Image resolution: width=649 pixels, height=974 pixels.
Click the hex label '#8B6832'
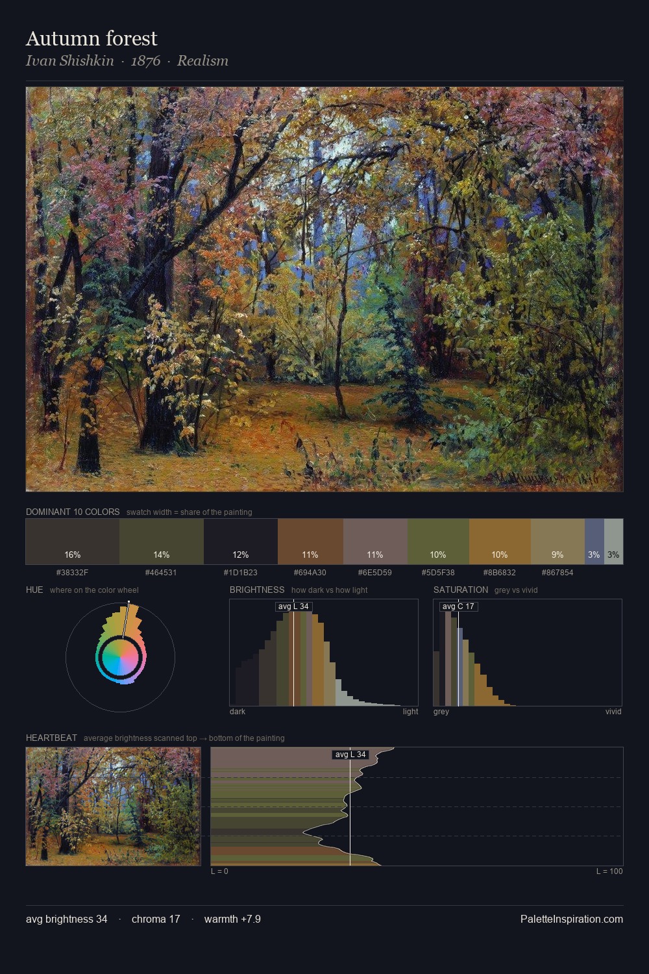[500, 573]
